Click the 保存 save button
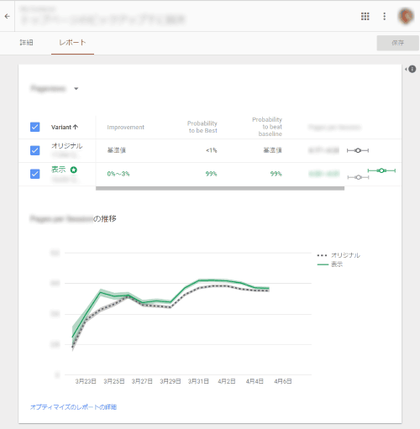This screenshot has width=420, height=429. (397, 43)
